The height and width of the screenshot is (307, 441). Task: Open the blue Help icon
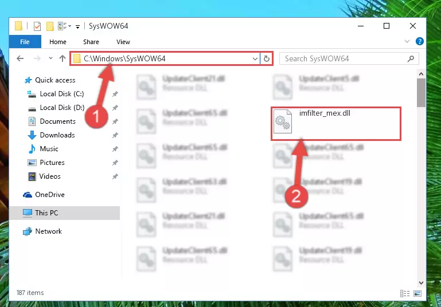pyautogui.click(x=420, y=42)
